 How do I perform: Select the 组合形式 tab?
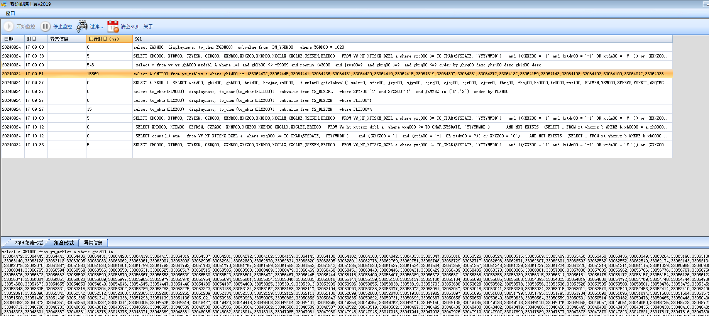(x=64, y=243)
